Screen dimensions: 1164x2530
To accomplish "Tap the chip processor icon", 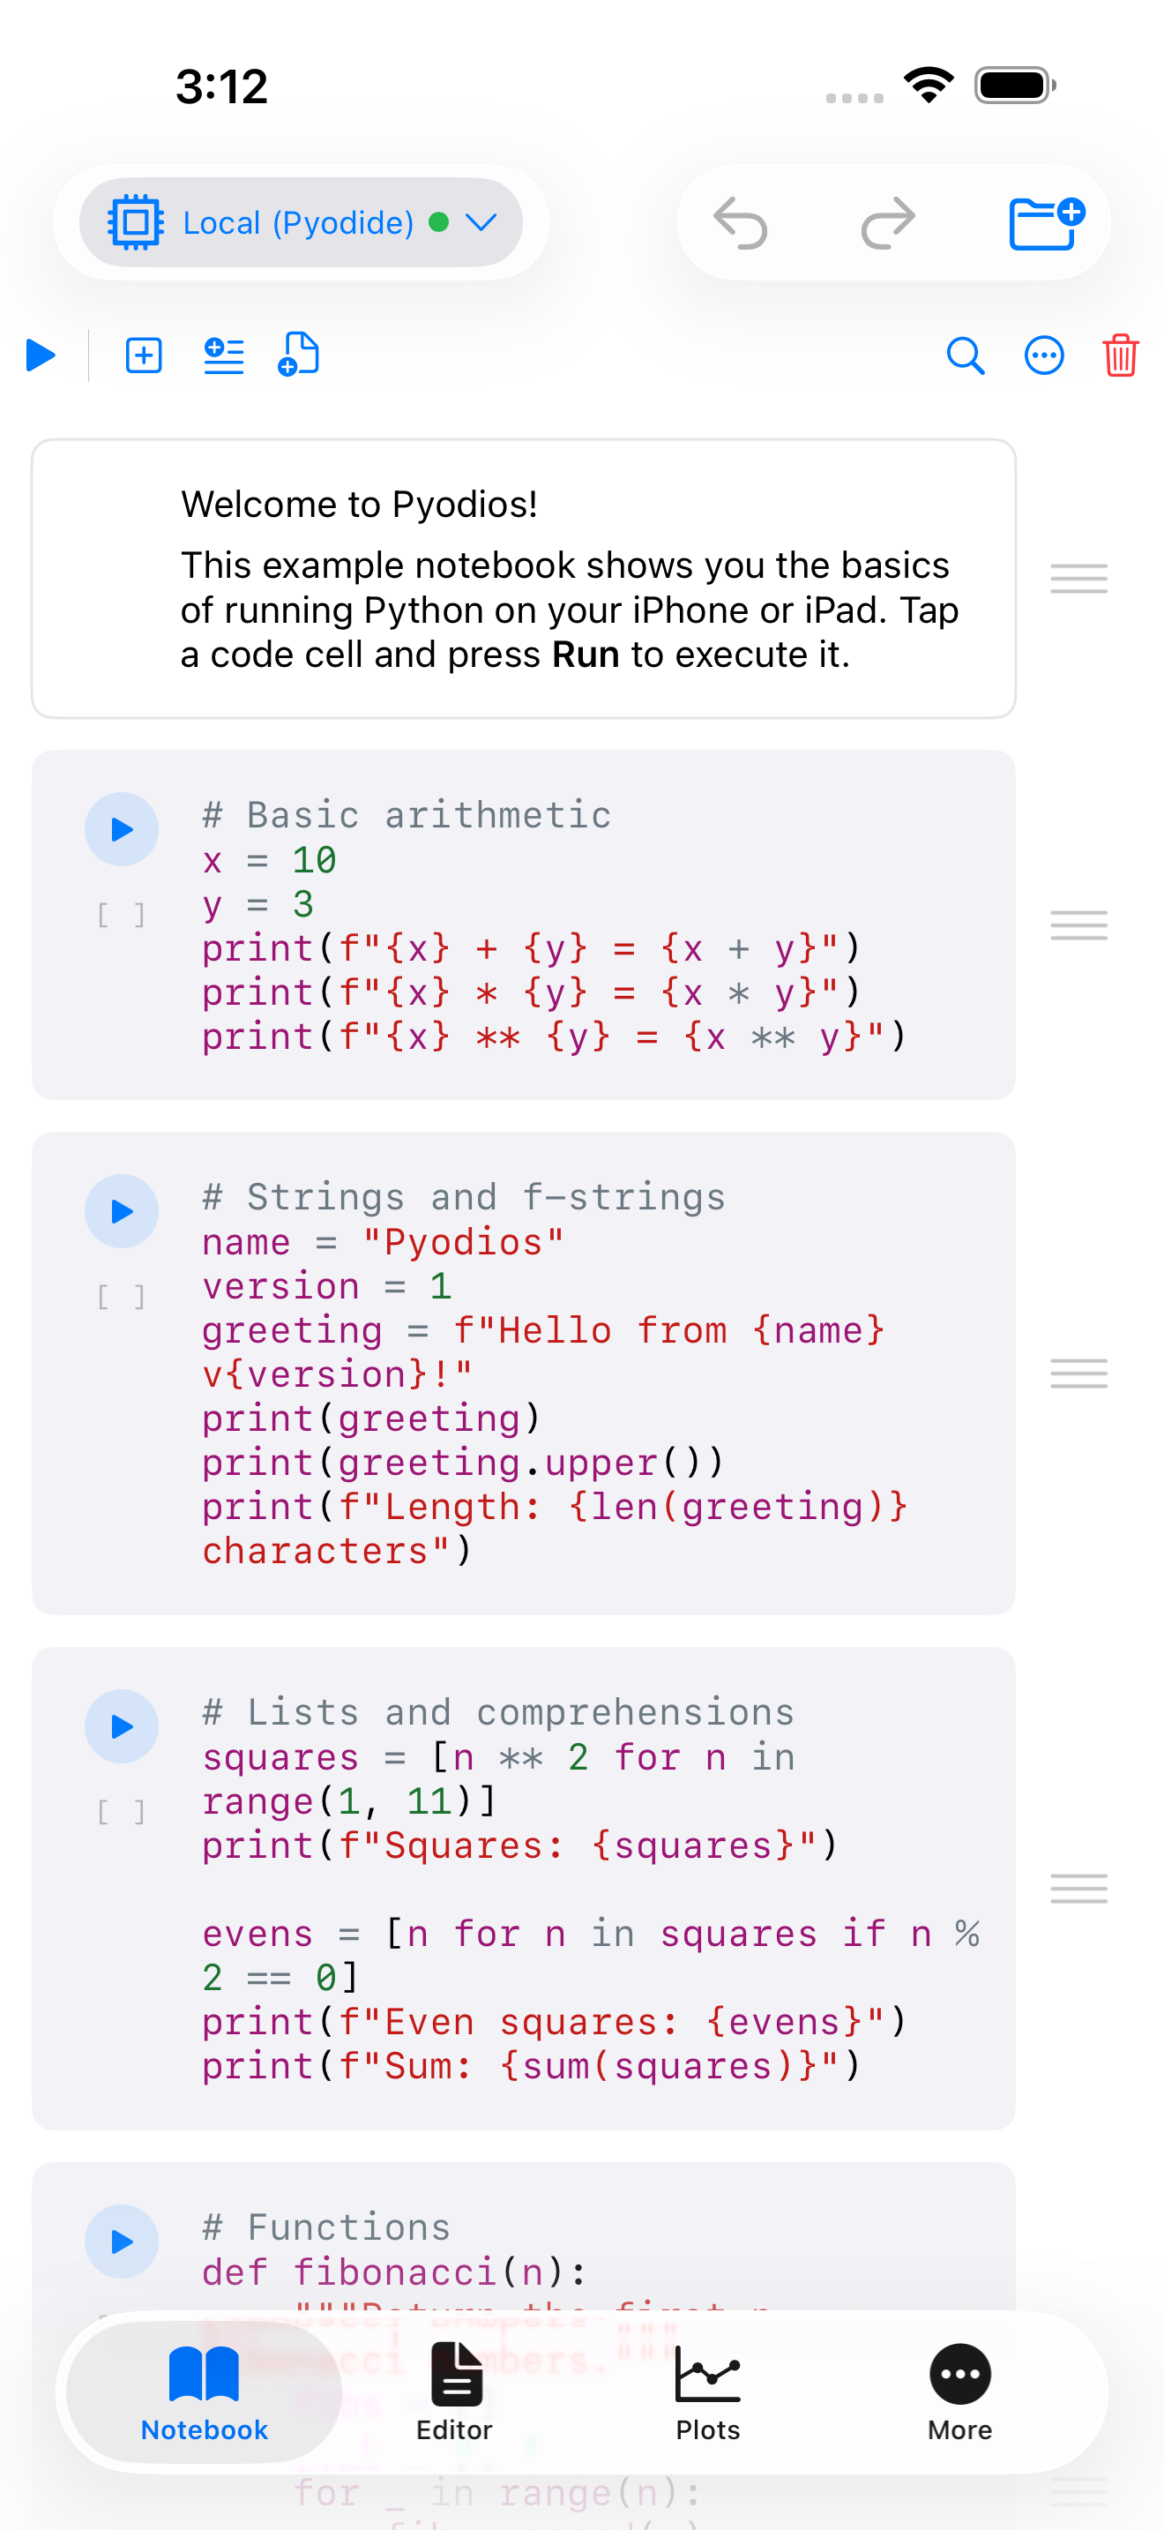I will pos(136,223).
